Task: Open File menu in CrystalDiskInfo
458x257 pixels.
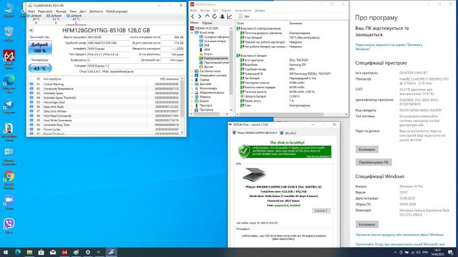Action: [x=31, y=11]
